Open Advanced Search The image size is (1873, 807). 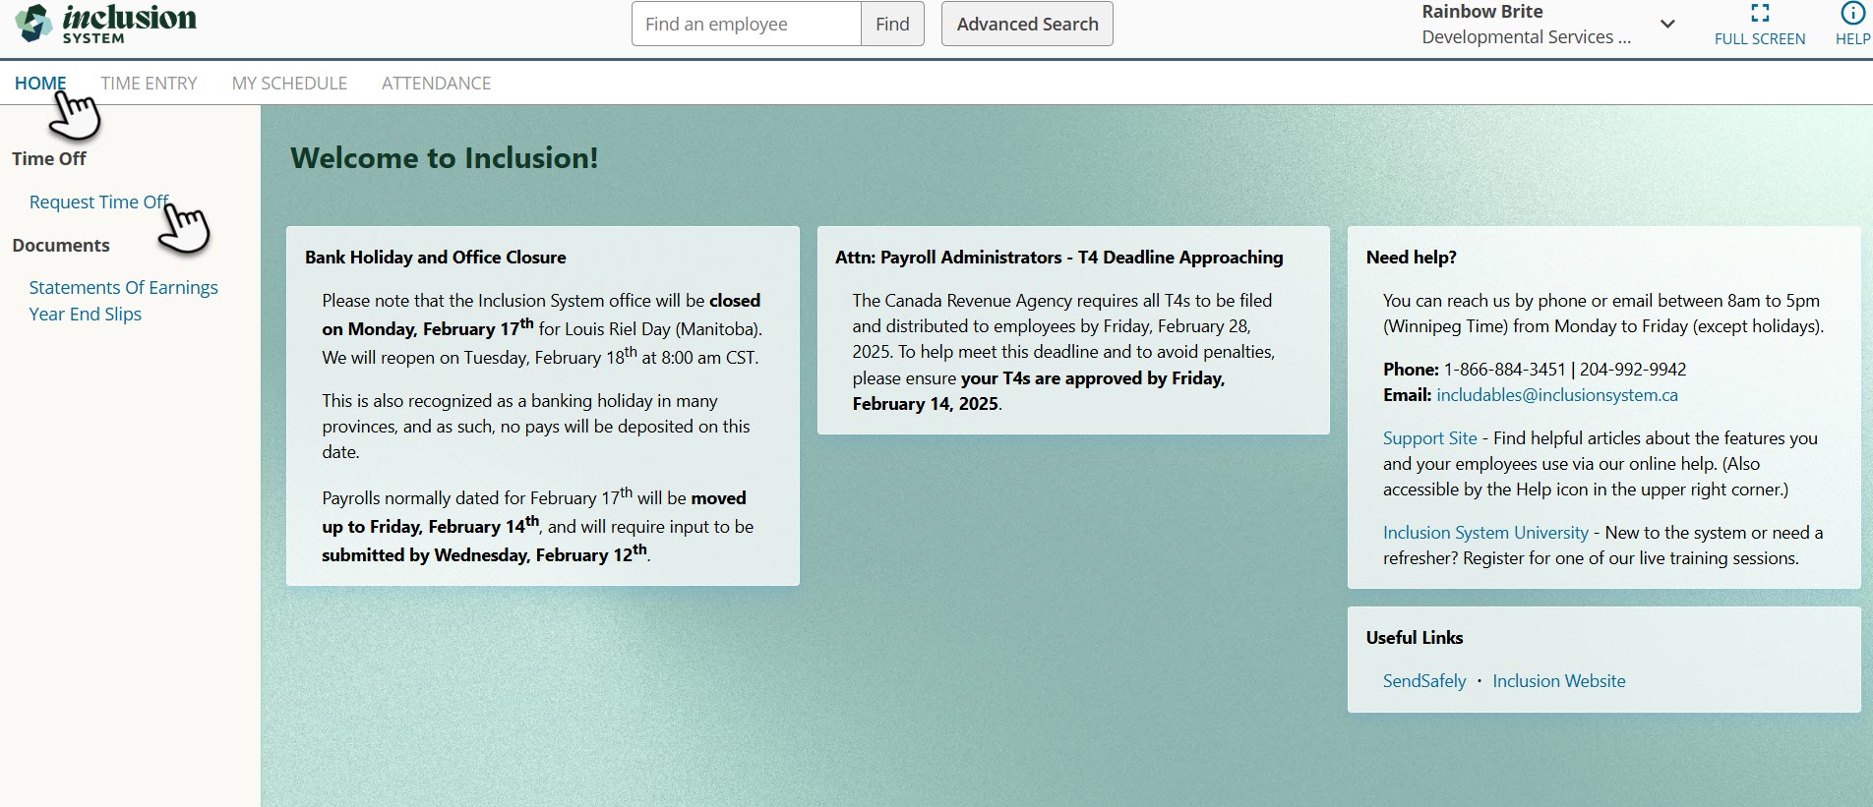(1027, 24)
